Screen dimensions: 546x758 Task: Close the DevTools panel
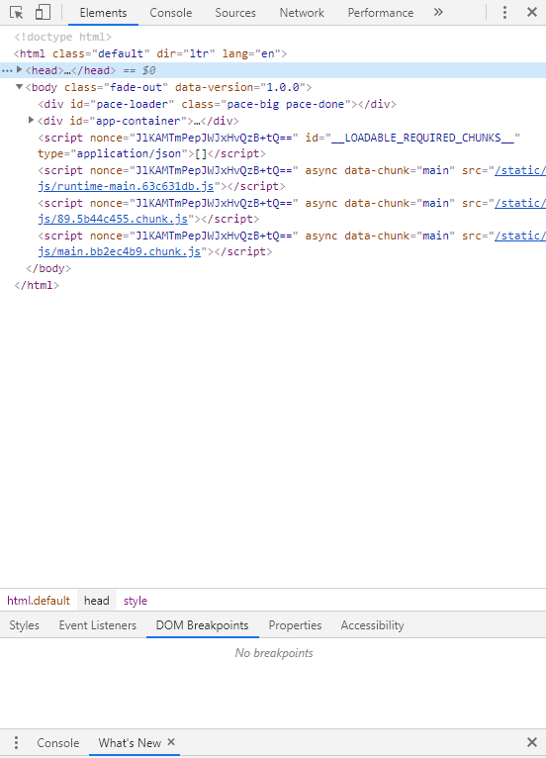tap(532, 13)
